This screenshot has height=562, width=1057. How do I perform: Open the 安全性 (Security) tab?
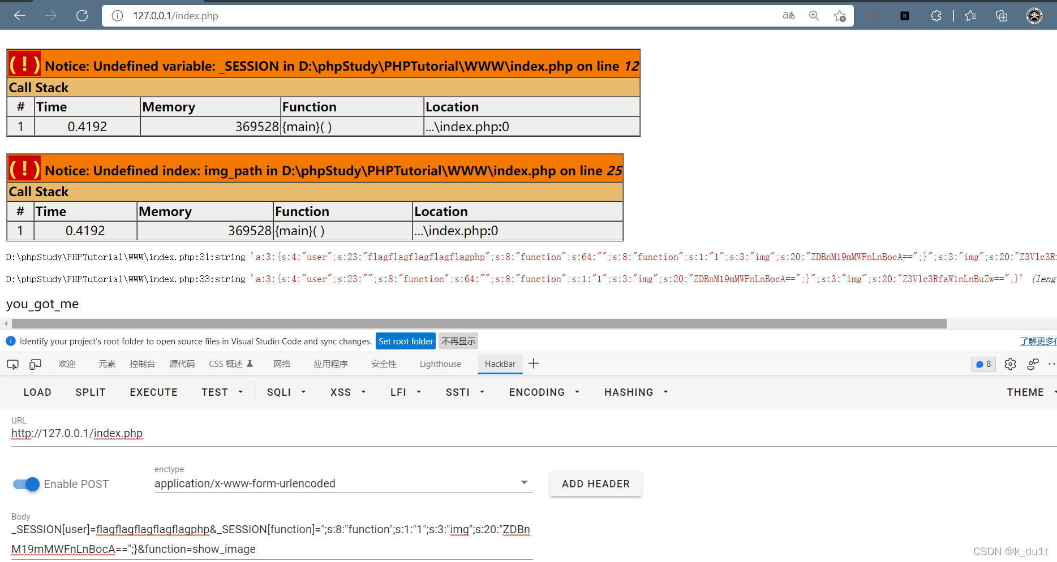(x=384, y=364)
